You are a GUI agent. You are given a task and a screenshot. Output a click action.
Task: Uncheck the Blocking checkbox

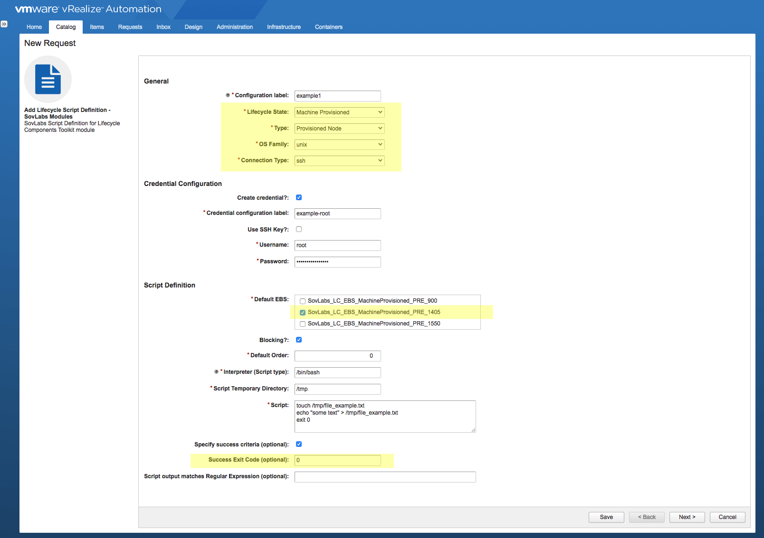tap(299, 340)
